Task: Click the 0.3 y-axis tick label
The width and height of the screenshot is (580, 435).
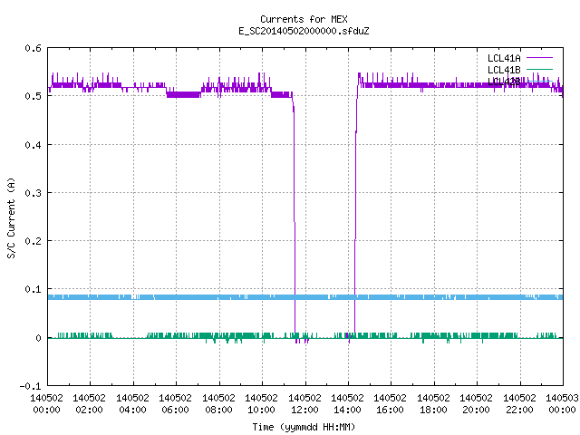Action: (x=33, y=193)
